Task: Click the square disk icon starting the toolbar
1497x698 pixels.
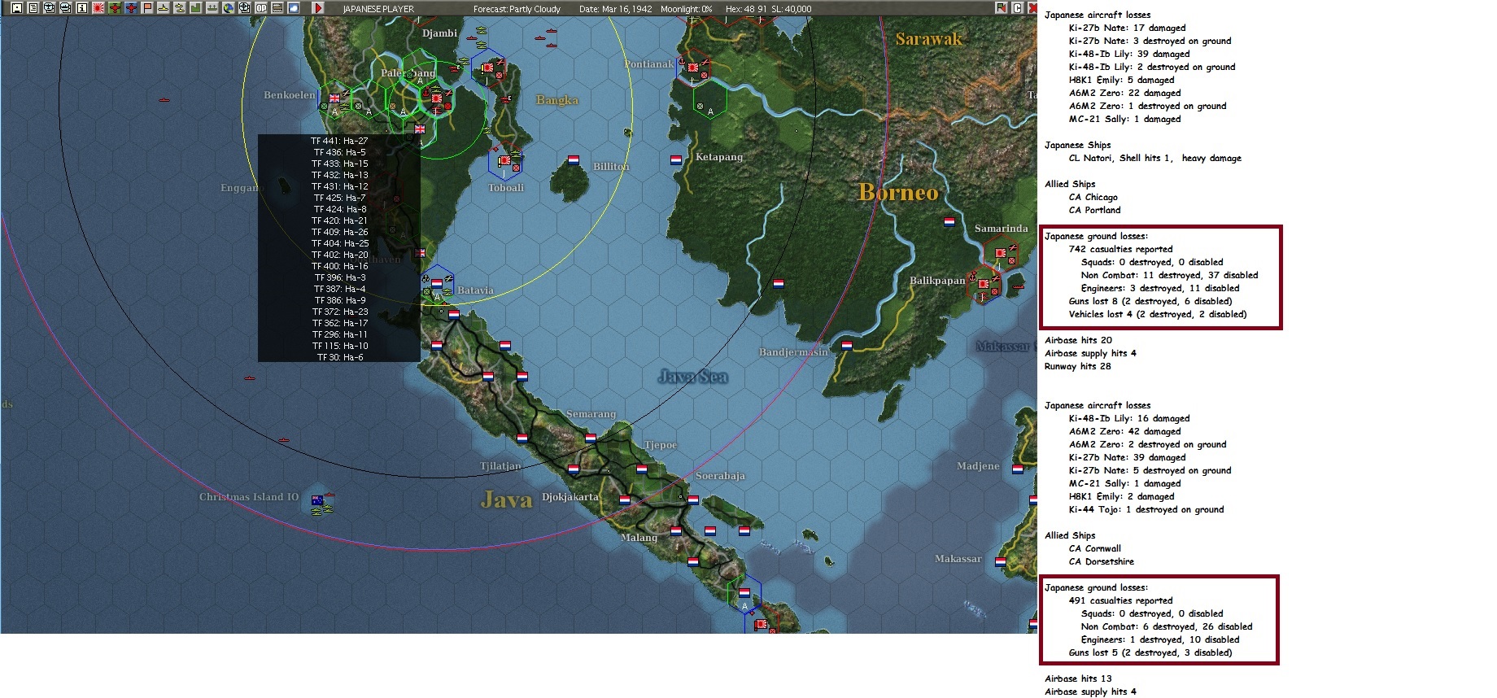Action: pos(16,8)
